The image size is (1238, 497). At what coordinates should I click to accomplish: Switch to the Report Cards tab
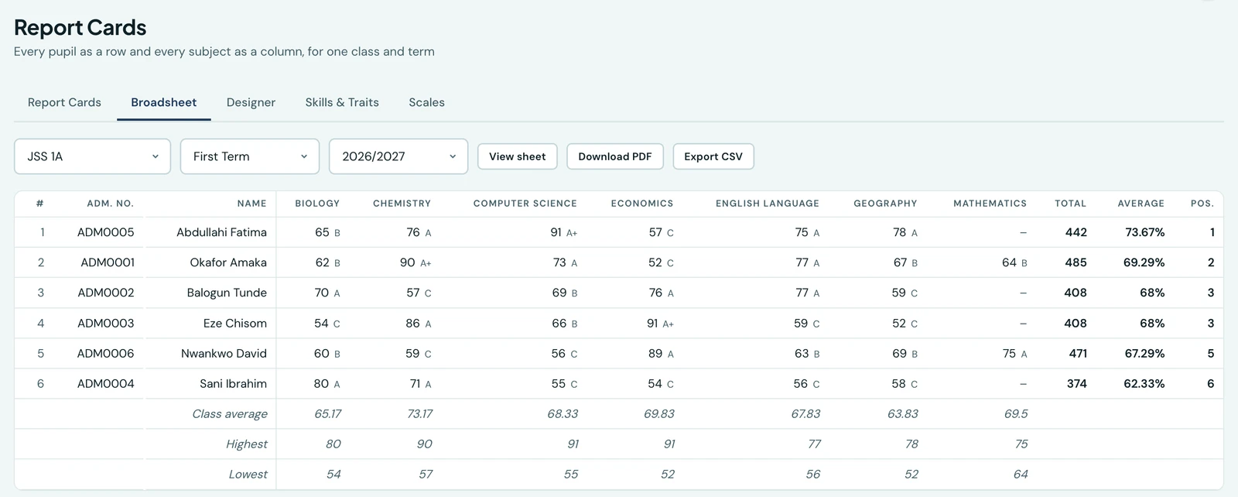[x=64, y=102]
